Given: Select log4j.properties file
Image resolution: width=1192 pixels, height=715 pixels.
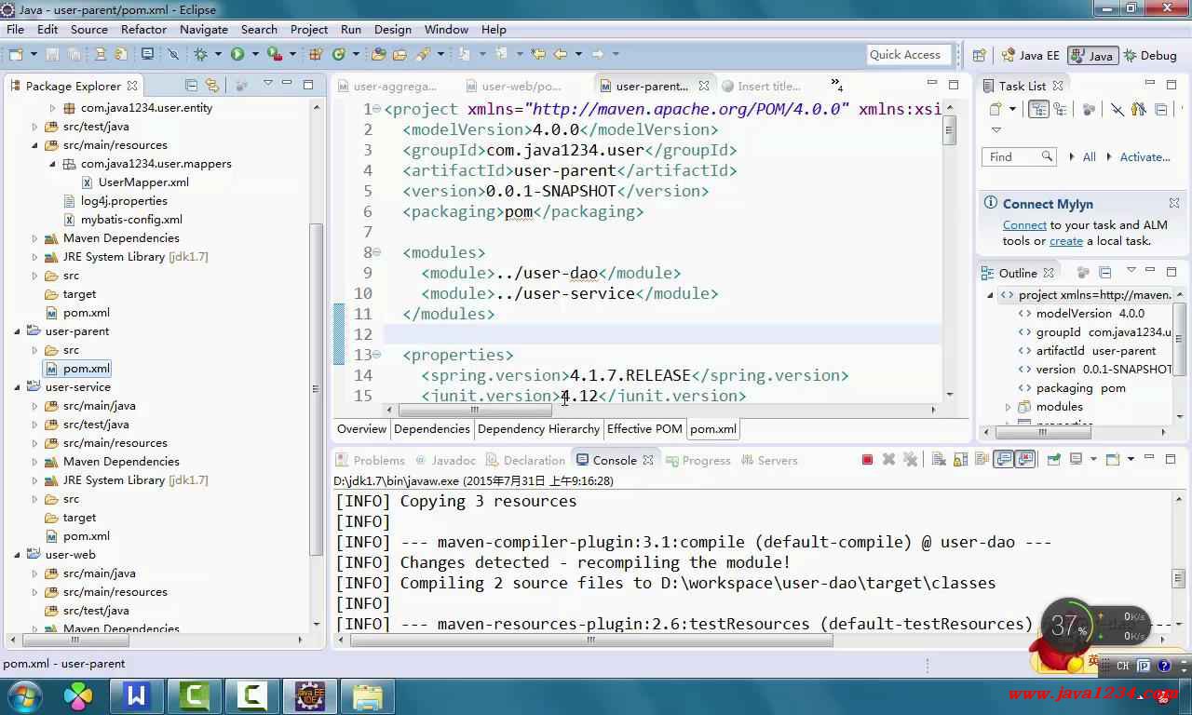Looking at the screenshot, I should [124, 201].
